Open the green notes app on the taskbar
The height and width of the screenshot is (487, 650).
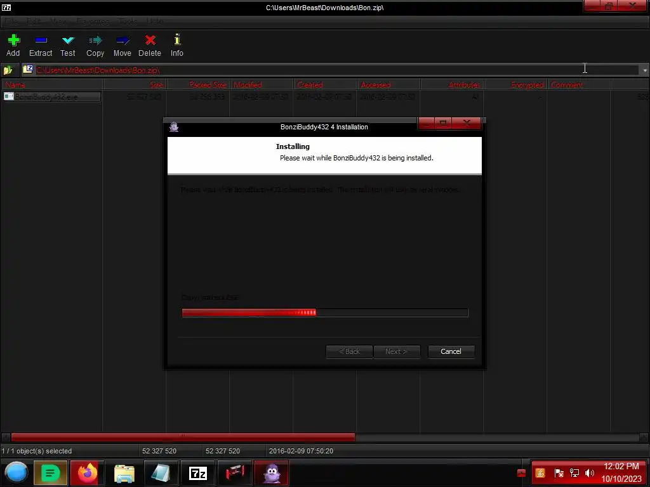click(50, 472)
